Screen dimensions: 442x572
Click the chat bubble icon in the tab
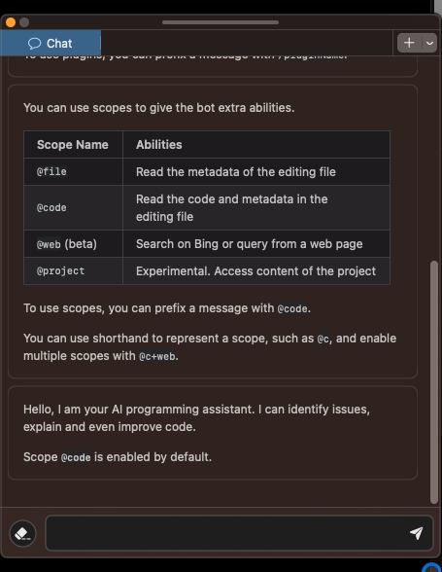coord(34,44)
